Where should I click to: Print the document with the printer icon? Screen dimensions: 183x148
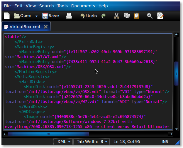69,16
